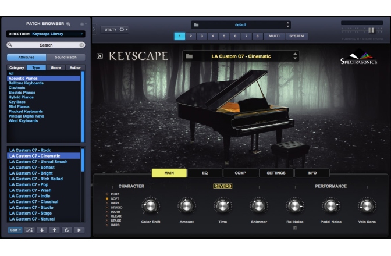Close Keyscape view with X box icon
Image resolution: width=391 pixels, height=256 pixels.
click(99, 56)
